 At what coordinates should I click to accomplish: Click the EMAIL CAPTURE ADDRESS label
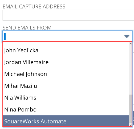34,7
